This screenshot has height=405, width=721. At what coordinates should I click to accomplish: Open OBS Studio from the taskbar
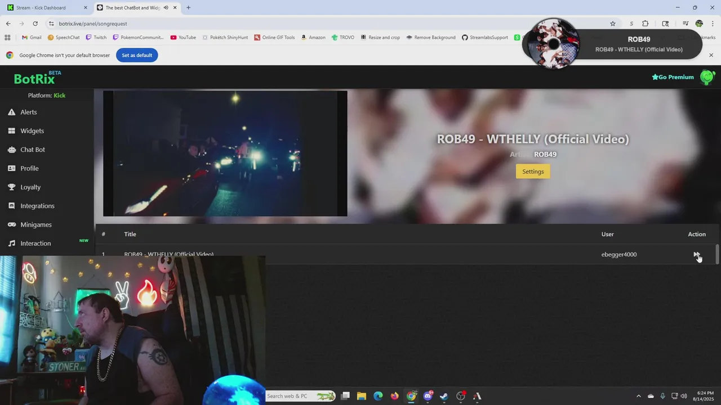(x=461, y=396)
